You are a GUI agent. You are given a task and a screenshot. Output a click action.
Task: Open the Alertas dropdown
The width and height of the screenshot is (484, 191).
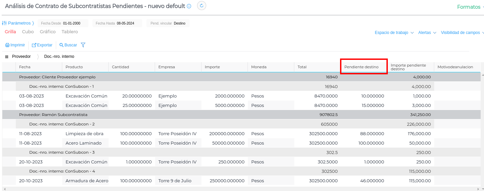point(427,33)
